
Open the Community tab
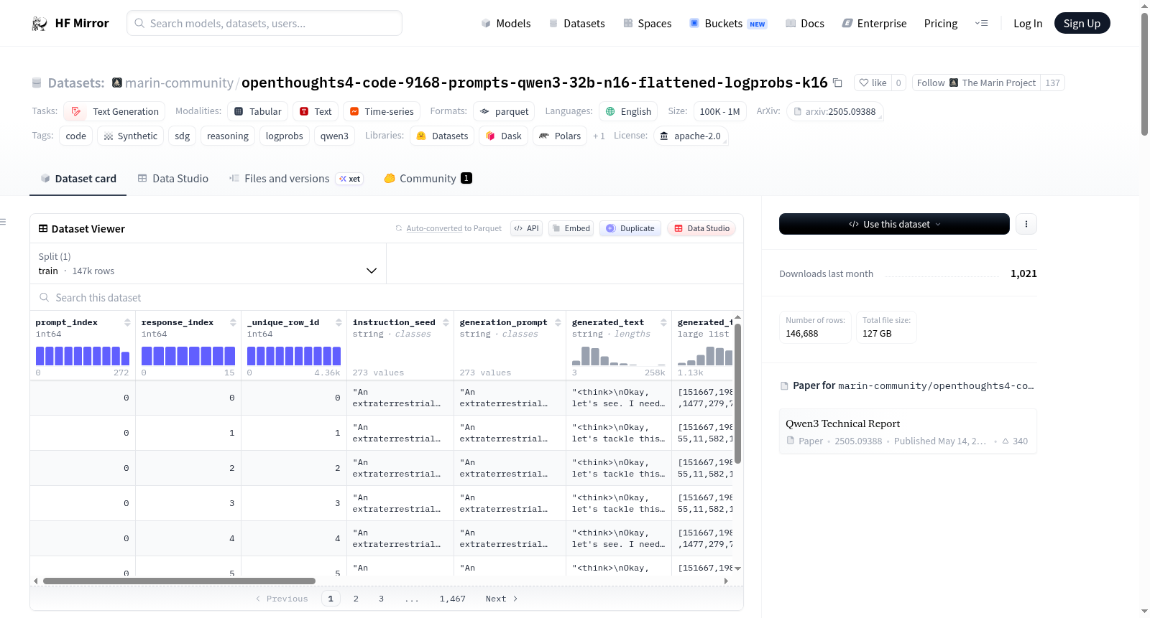tap(428, 179)
